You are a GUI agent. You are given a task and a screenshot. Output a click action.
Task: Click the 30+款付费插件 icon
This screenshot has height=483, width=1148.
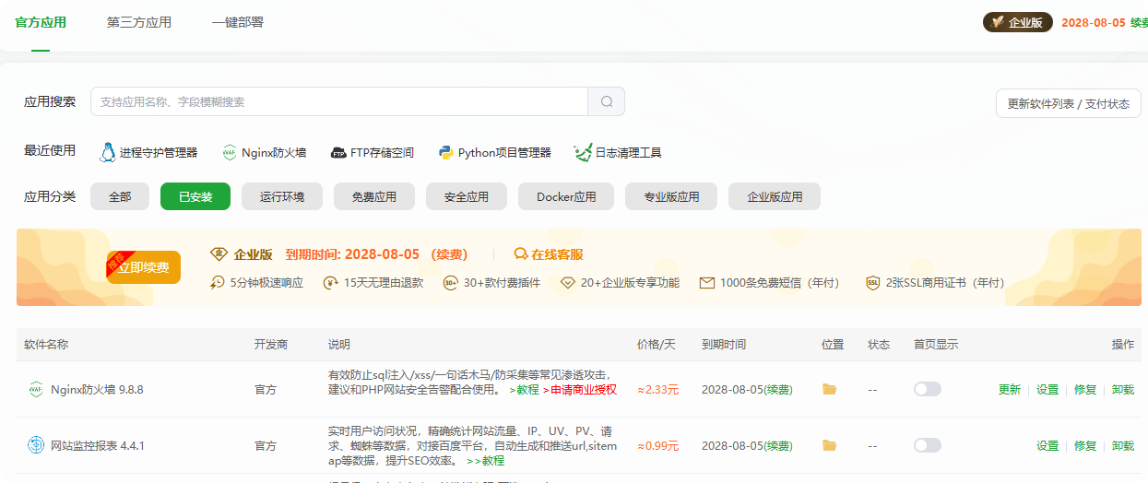451,282
